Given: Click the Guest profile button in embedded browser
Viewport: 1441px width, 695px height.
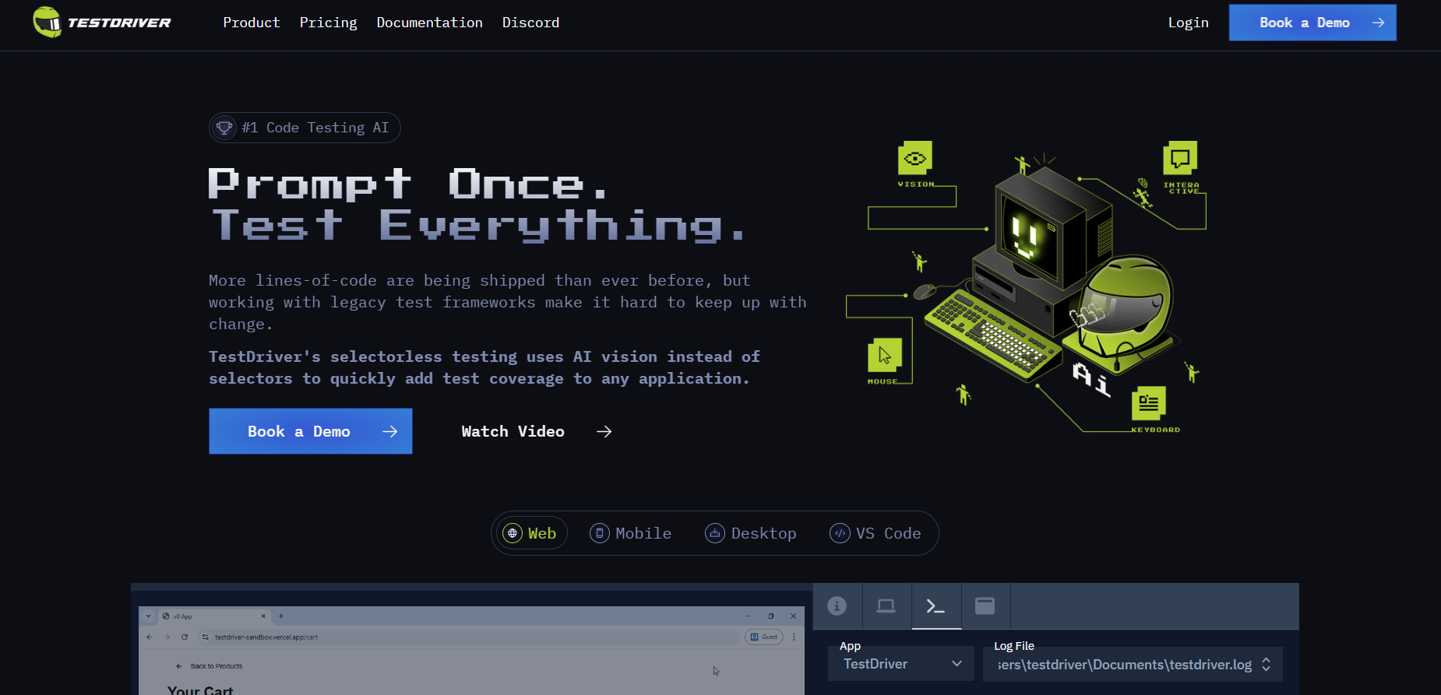Looking at the screenshot, I should 763,637.
